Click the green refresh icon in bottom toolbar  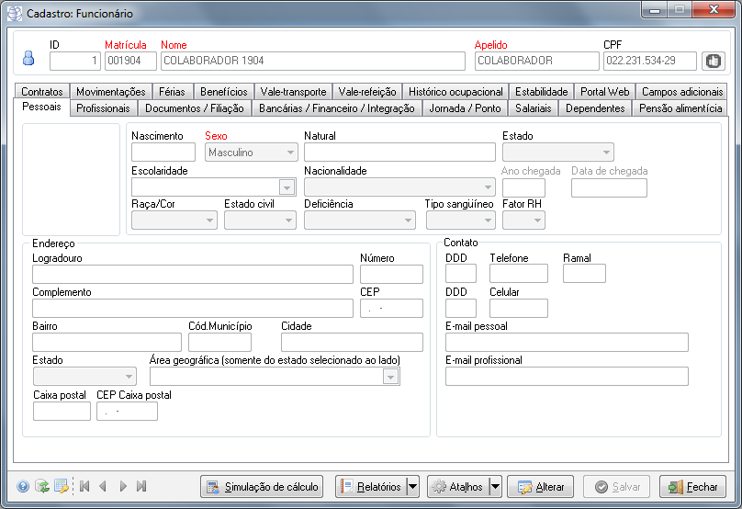42,486
